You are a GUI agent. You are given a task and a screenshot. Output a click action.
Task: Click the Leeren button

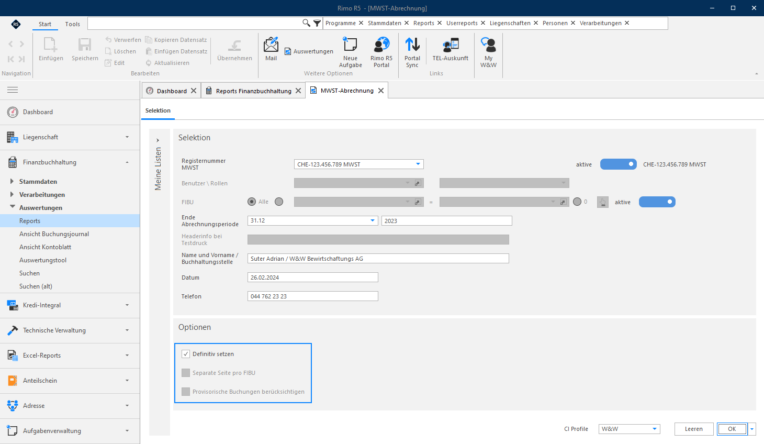coord(694,429)
